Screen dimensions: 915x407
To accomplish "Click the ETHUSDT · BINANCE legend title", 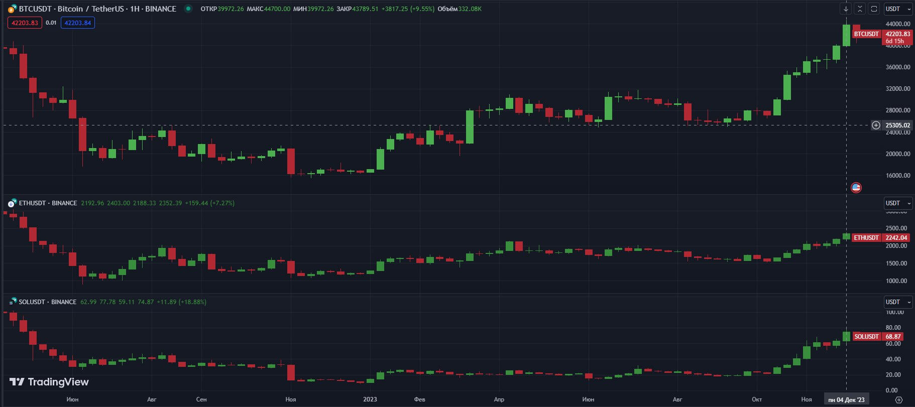I will (48, 203).
